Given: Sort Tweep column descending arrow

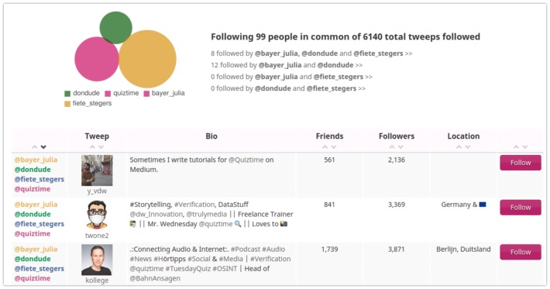Looking at the screenshot, I should pos(101,147).
